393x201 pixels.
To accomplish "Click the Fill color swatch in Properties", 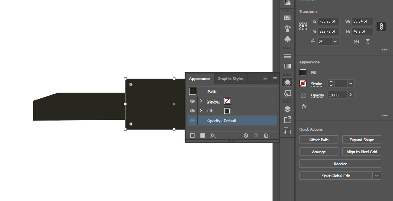I will pos(303,72).
